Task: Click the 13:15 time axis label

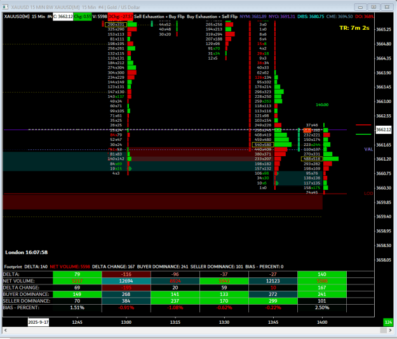Action: click(175, 322)
